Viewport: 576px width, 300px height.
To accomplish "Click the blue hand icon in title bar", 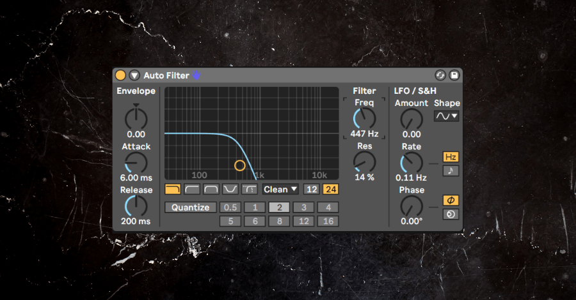I will (x=196, y=75).
